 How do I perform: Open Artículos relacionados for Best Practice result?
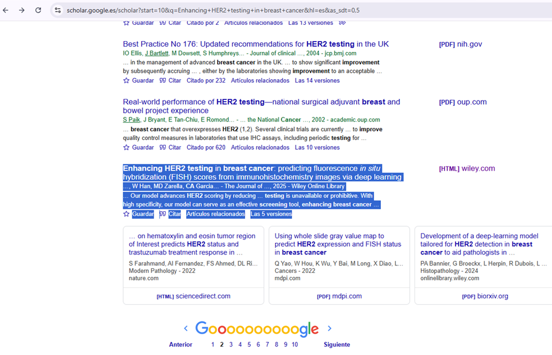point(260,80)
